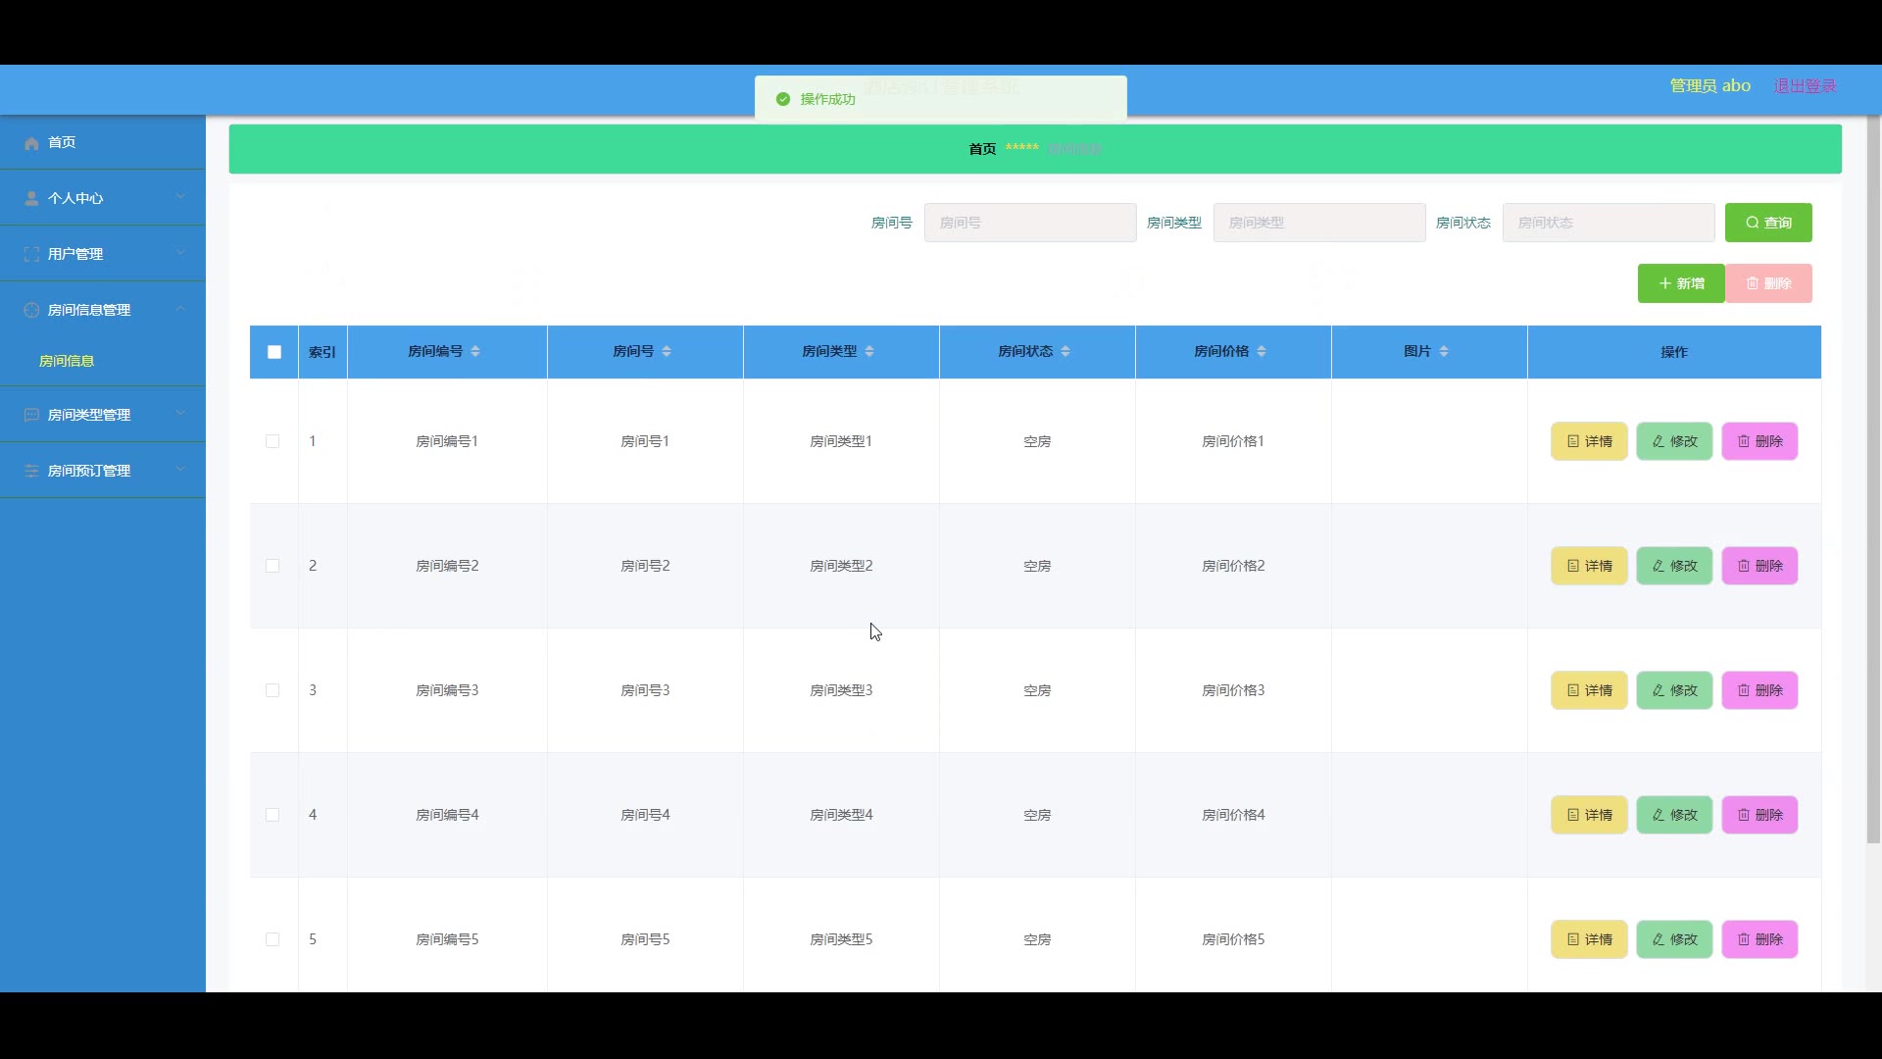Click the 房间预订管理 sliders icon
This screenshot has width=1882, height=1059.
click(x=31, y=472)
